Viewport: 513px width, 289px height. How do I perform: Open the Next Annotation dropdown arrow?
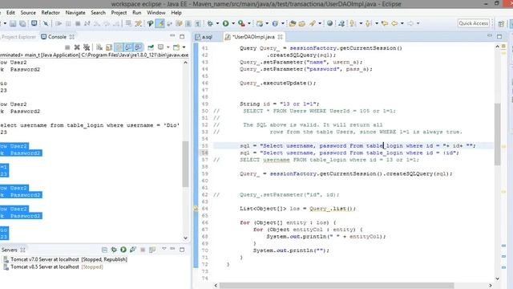point(361,23)
